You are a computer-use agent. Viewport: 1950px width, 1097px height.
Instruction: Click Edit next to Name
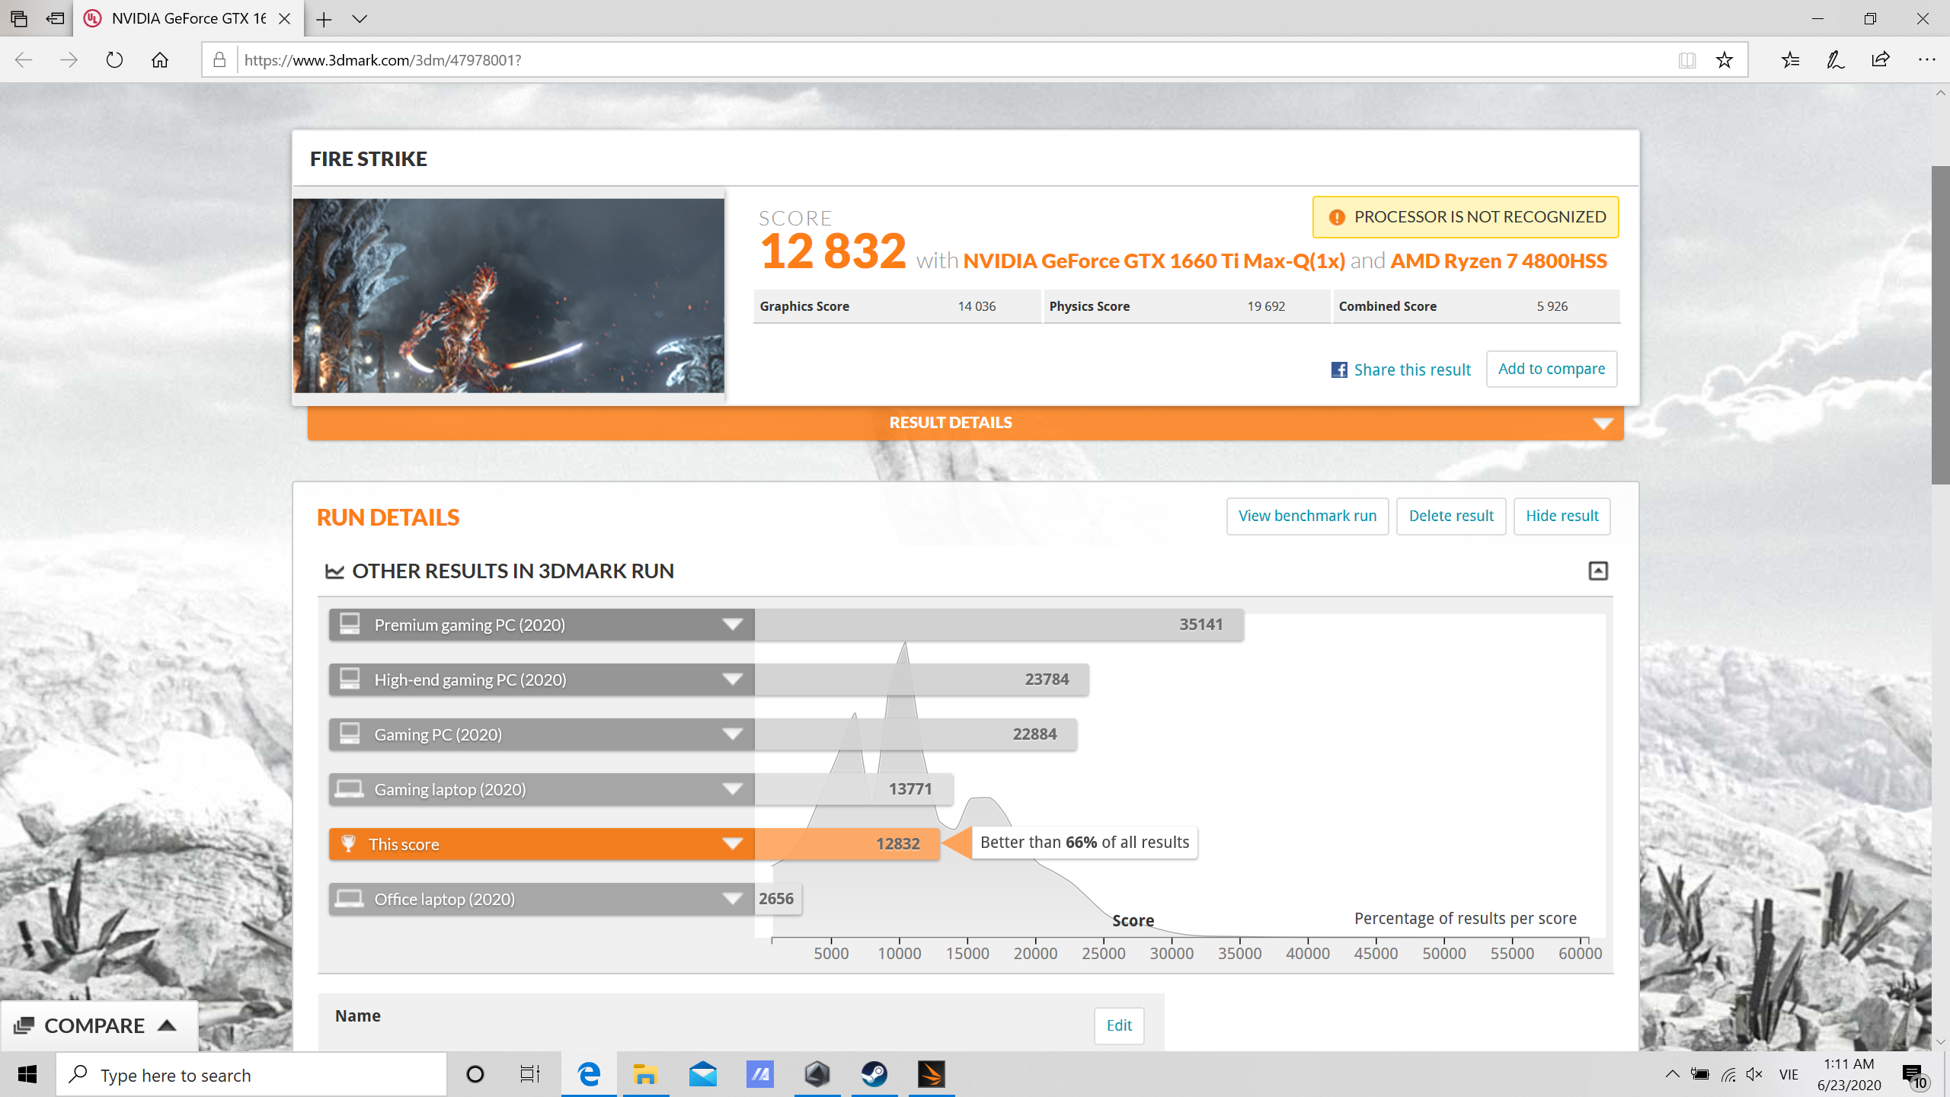[1119, 1025]
